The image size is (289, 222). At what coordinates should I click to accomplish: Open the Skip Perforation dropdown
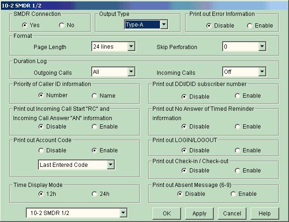262,47
